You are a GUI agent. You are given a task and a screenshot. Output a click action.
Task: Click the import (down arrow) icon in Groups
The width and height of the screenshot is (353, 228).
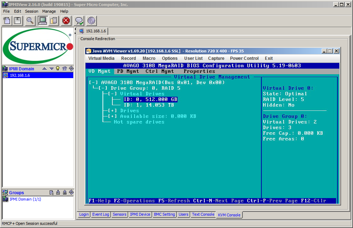[x=58, y=192]
